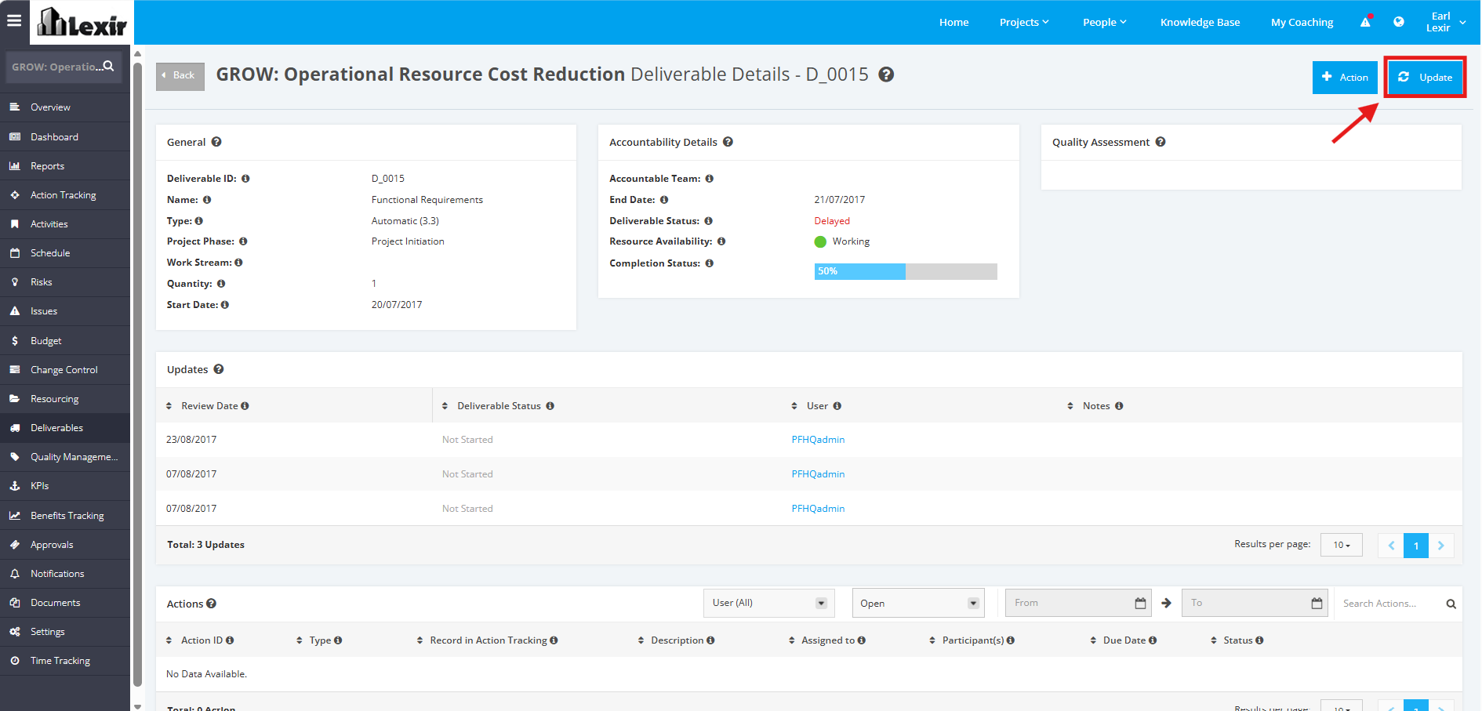Click the Back button
Viewport: 1482px width, 711px height.
(x=180, y=76)
